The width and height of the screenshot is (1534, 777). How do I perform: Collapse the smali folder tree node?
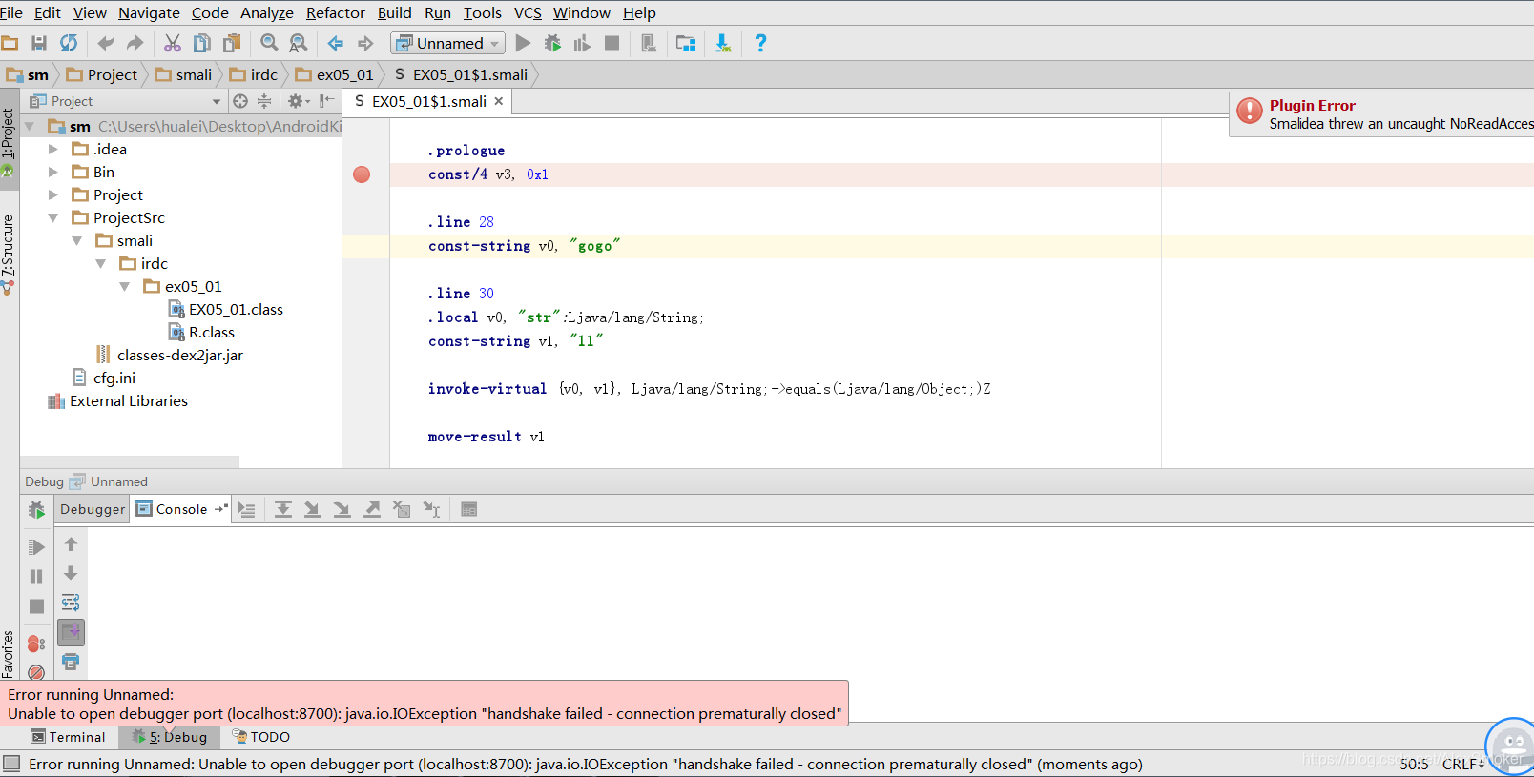(x=77, y=240)
